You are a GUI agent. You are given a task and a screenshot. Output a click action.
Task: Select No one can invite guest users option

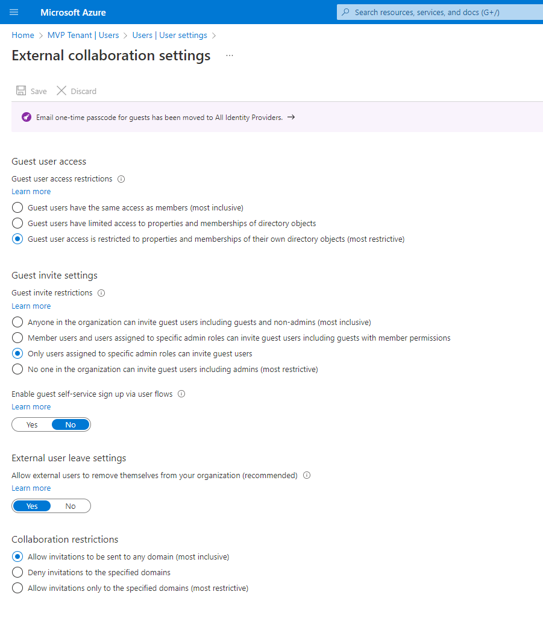click(x=17, y=370)
